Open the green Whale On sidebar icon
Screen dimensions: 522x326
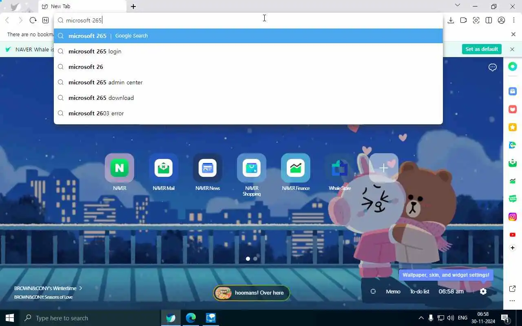pyautogui.click(x=513, y=66)
